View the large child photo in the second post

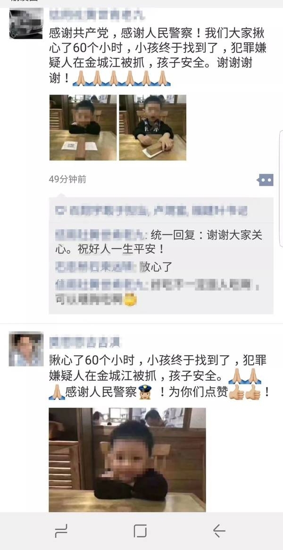(x=127, y=460)
